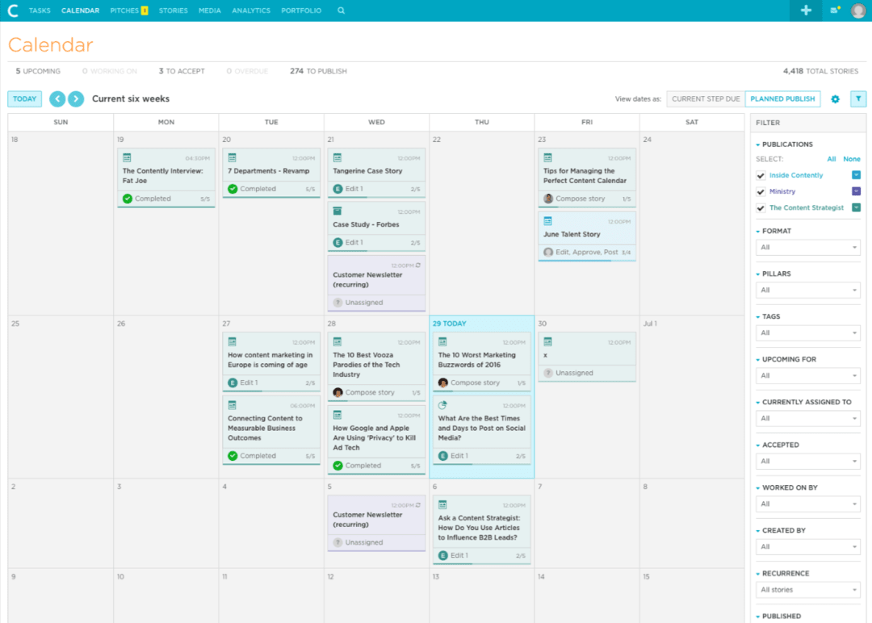Click the search magnifier in top navigation
872x623 pixels.
pyautogui.click(x=341, y=10)
